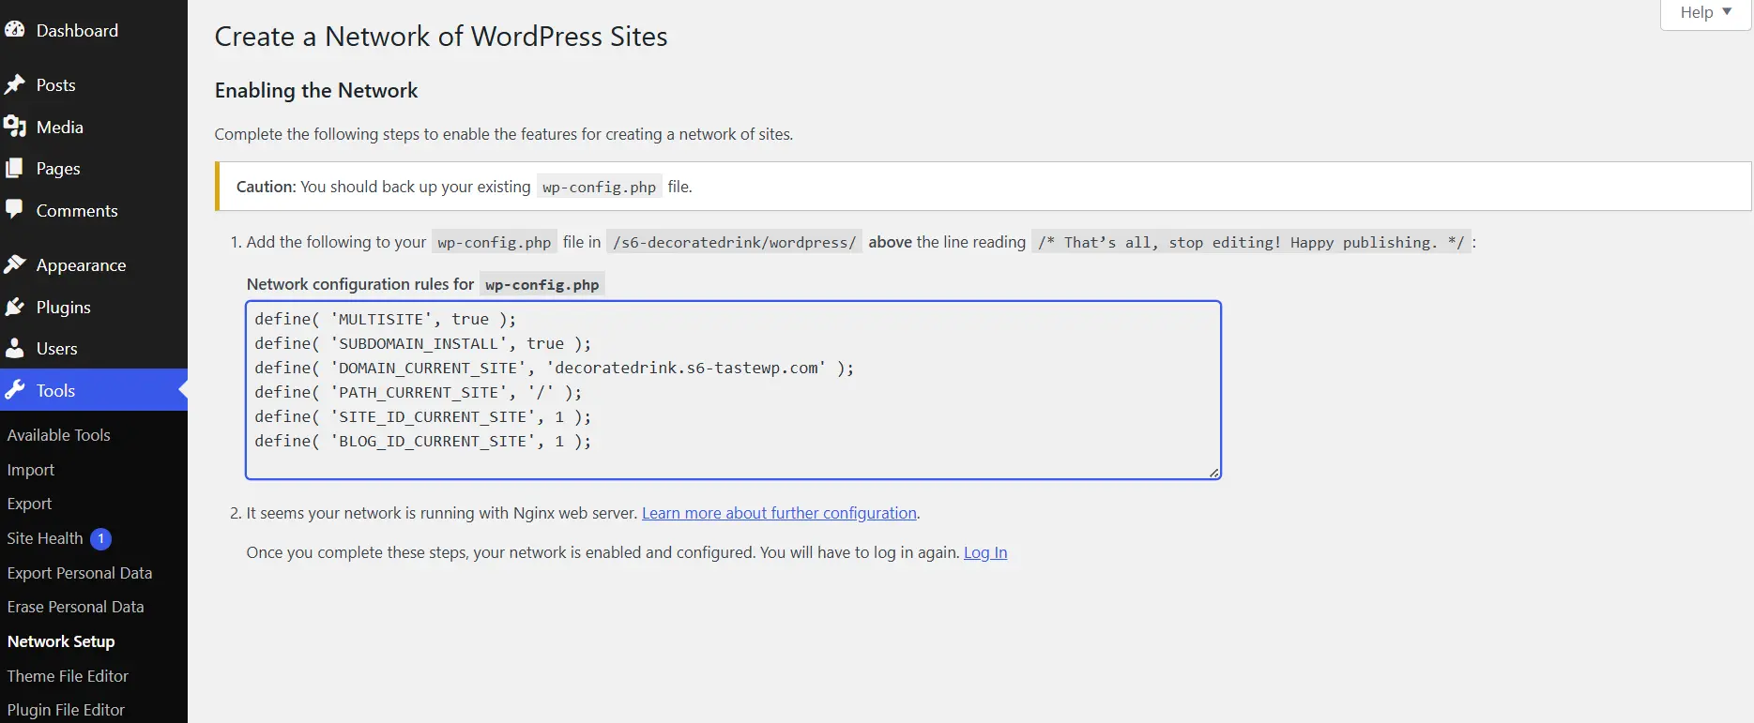
Task: Click the 'Create a Network of WordPress Sites' heading
Action: 441,37
